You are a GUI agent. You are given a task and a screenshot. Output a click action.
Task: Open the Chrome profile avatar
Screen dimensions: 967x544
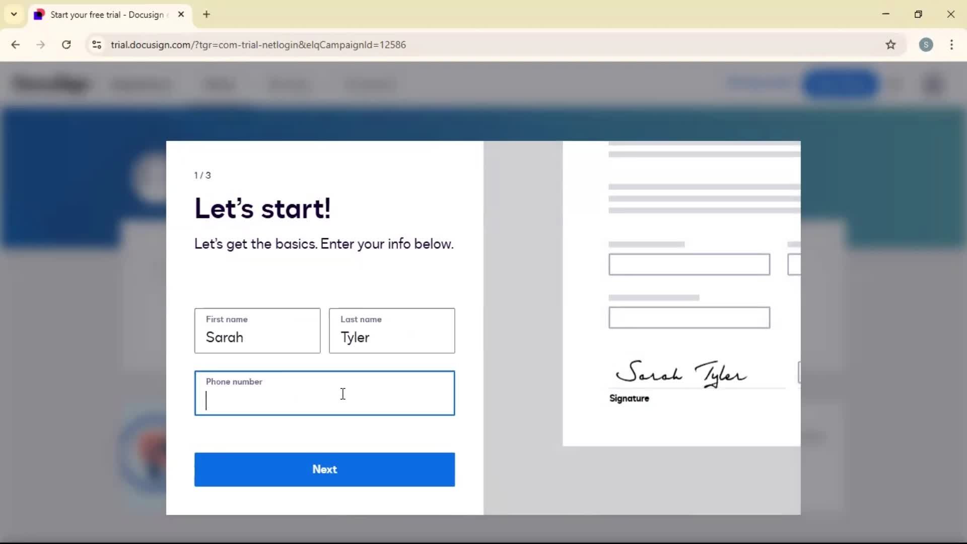(x=926, y=45)
